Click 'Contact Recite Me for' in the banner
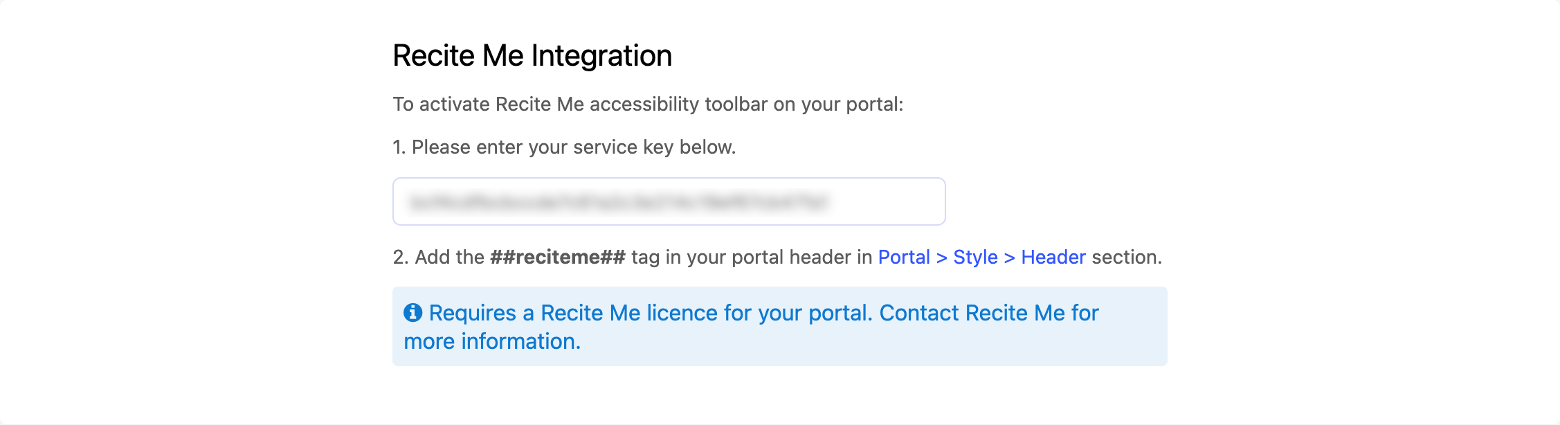The width and height of the screenshot is (1560, 425). tap(988, 313)
